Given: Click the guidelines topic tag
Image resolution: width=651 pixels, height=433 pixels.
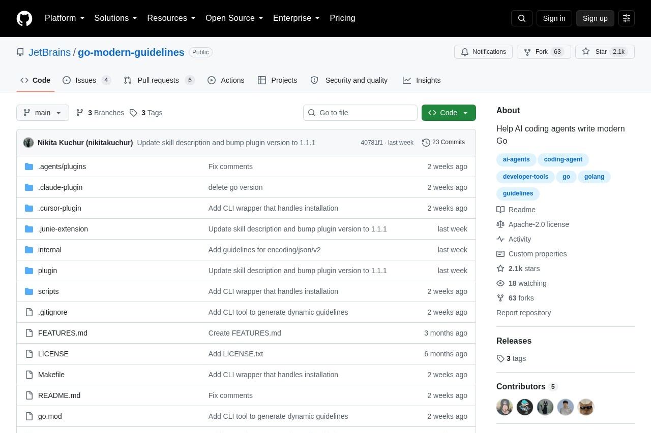Looking at the screenshot, I should click(518, 194).
